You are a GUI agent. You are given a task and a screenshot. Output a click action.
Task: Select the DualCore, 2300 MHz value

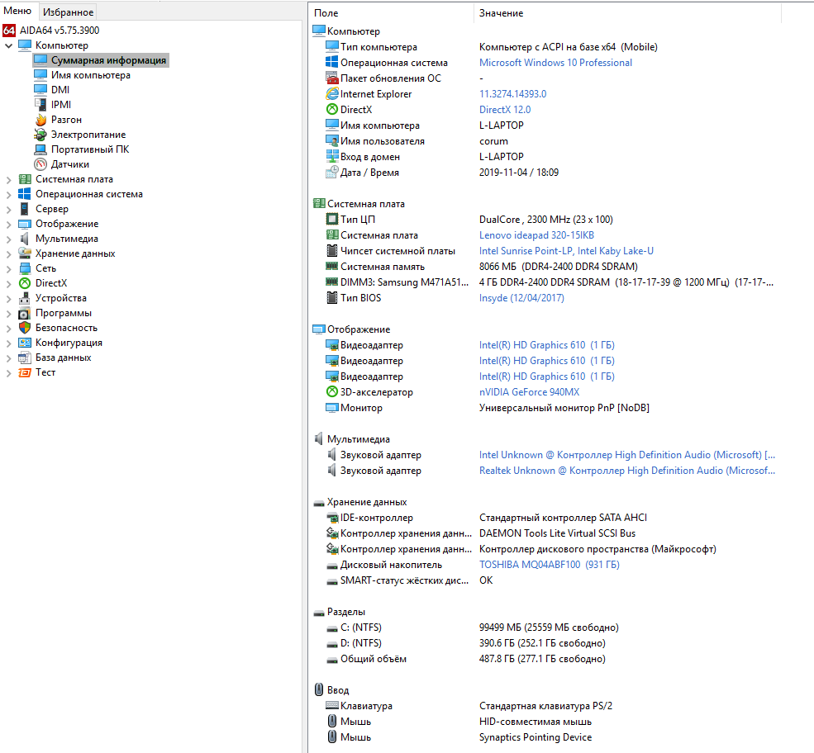coord(545,220)
